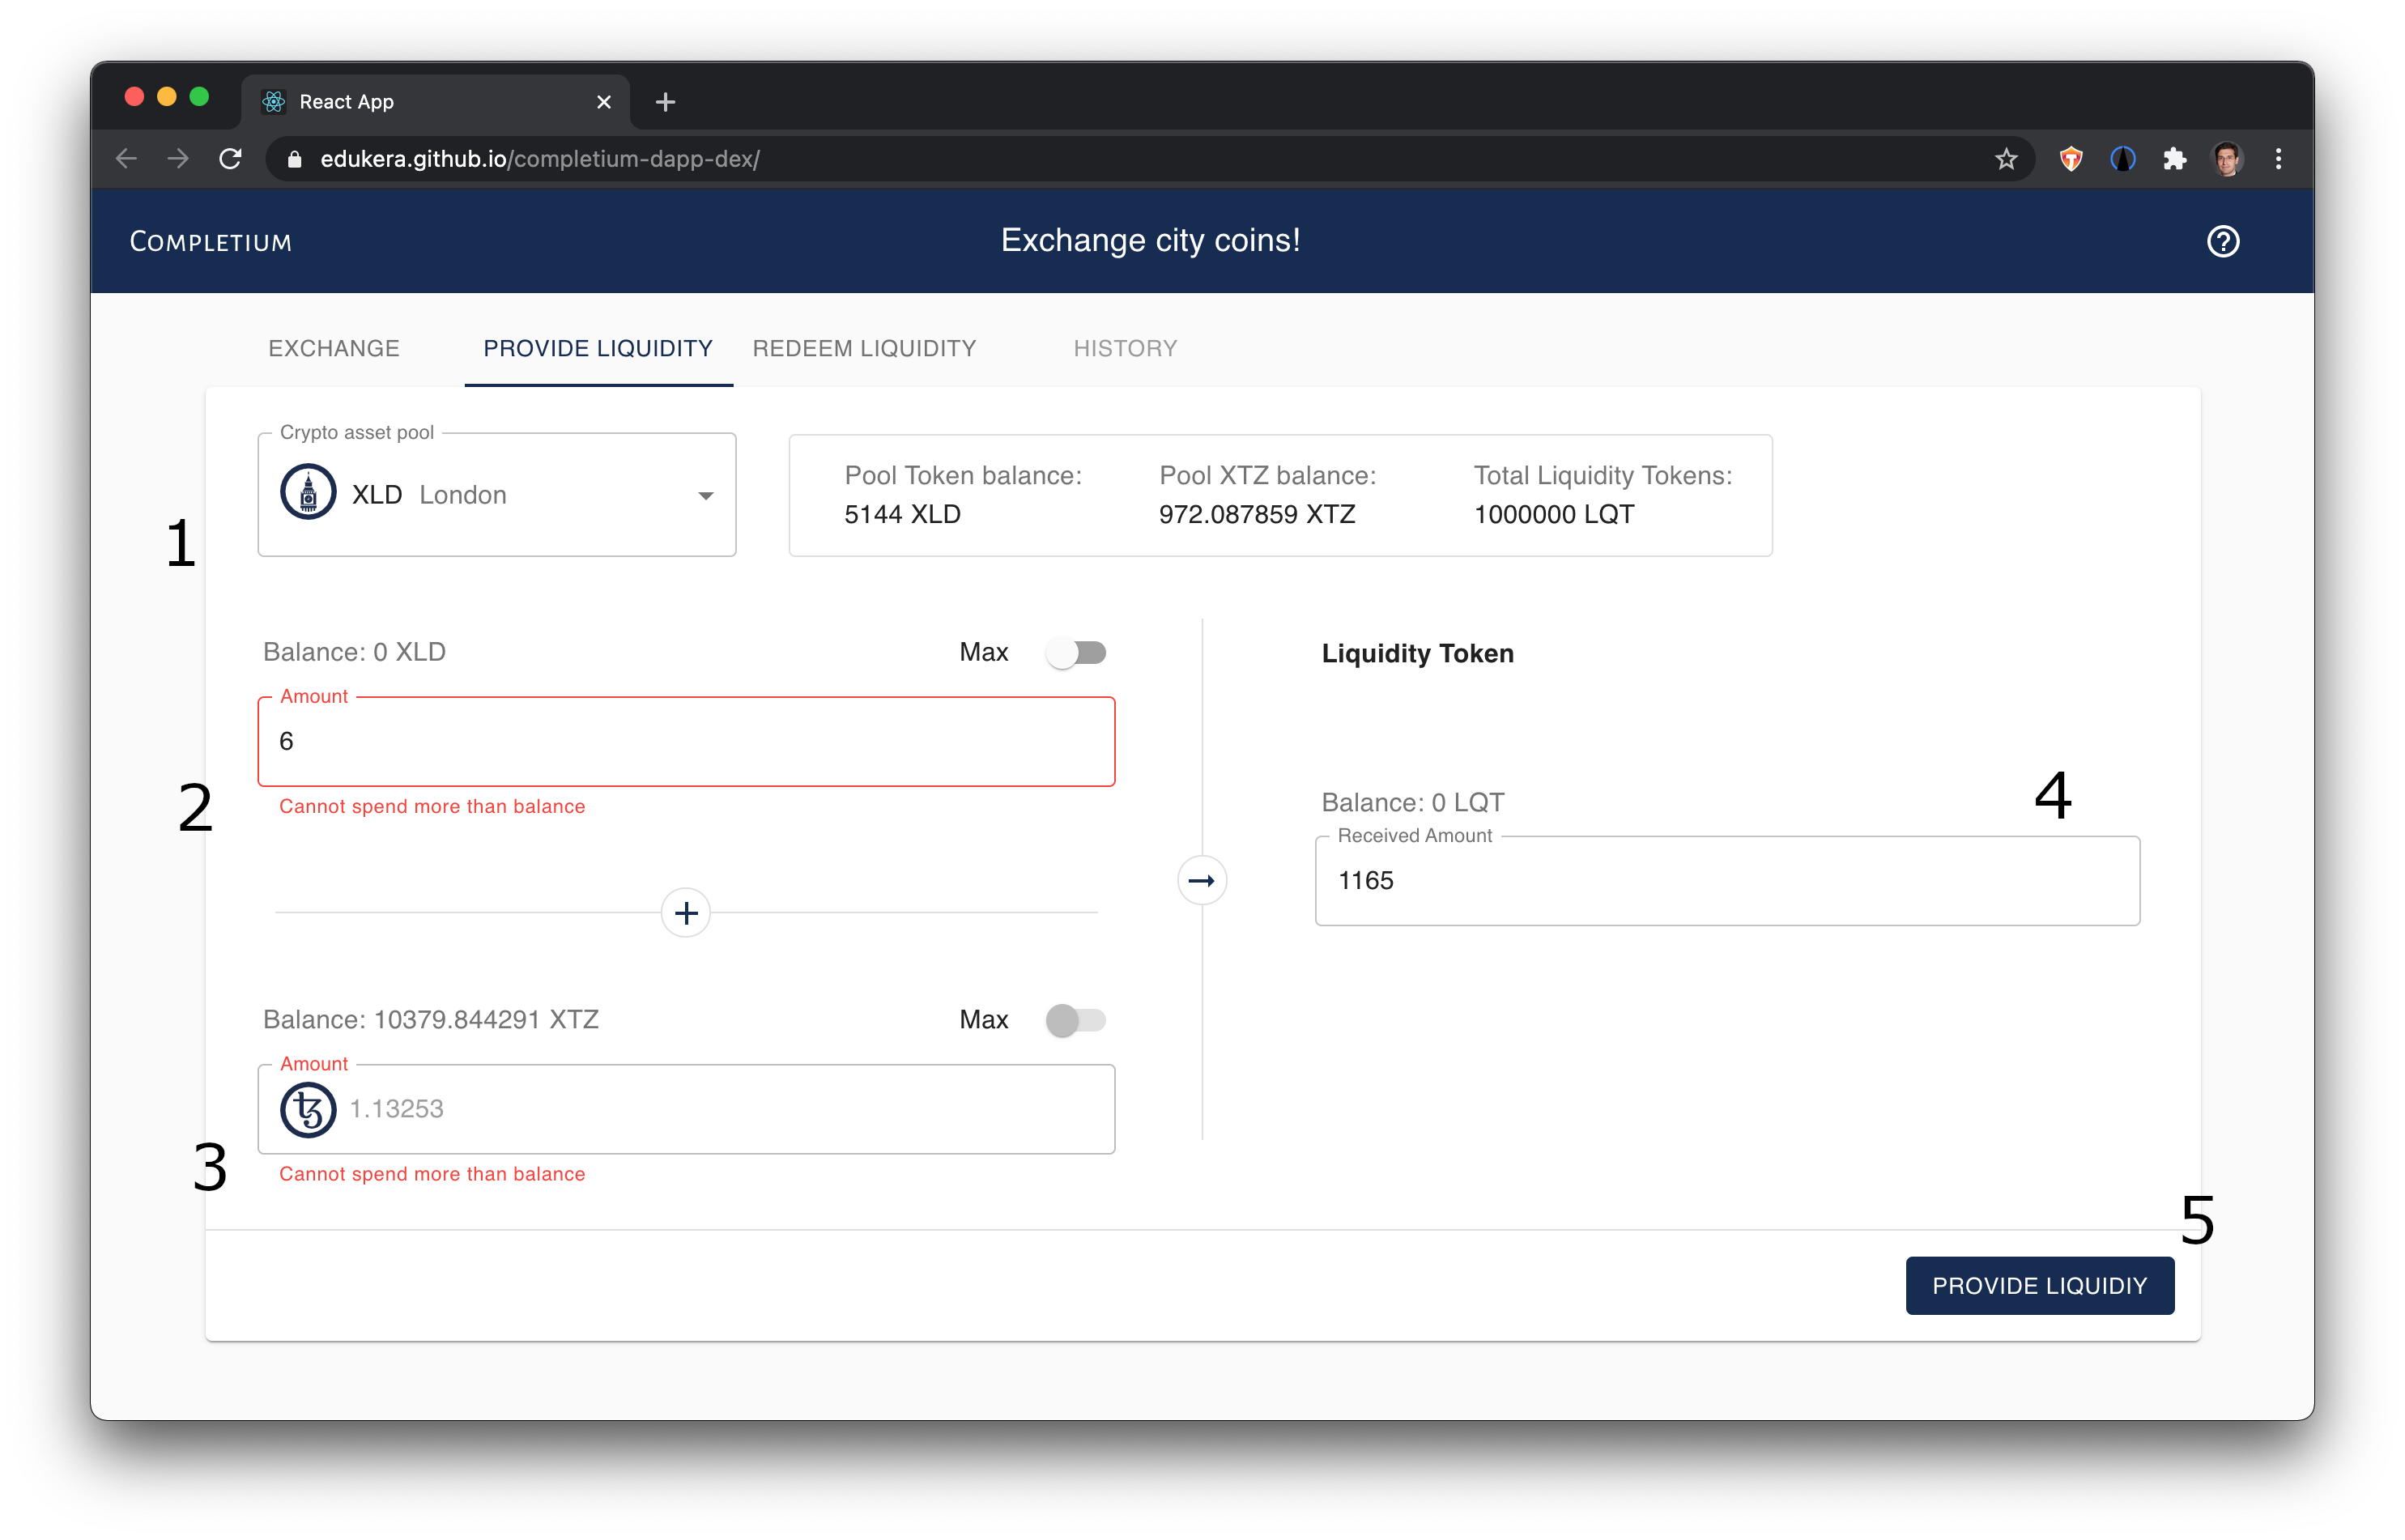Screen dimensions: 2405x1540
Task: Expand the Crypto asset pool dropdown
Action: coord(497,495)
